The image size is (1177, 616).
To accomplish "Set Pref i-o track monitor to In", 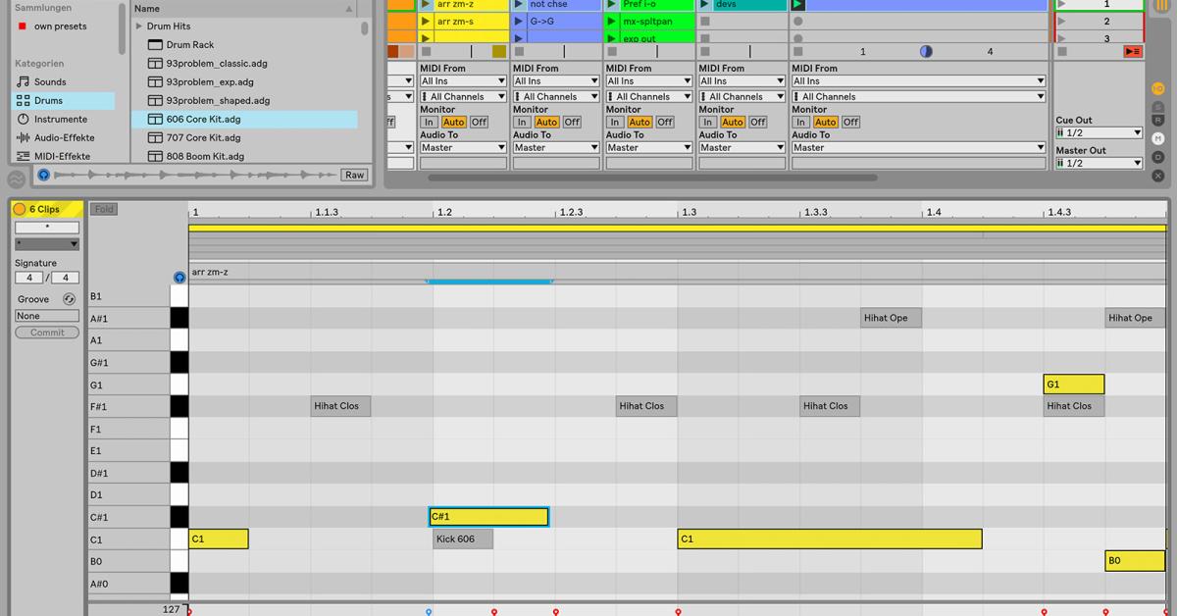I will (x=616, y=123).
